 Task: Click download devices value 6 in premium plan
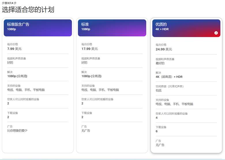click(157, 131)
